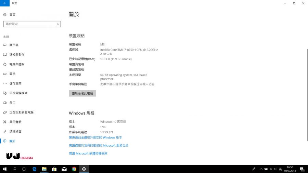This screenshot has width=308, height=173.
Task: Open the Windows Start menu
Action: pos(5,169)
